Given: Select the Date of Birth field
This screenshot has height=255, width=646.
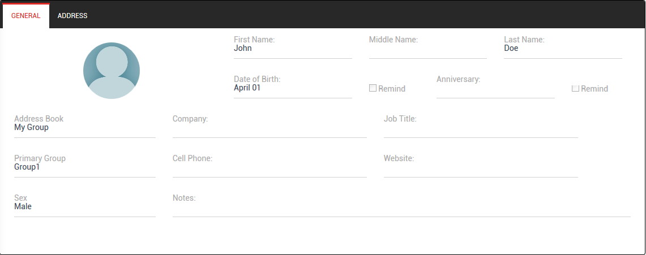Looking at the screenshot, I should pyautogui.click(x=293, y=88).
